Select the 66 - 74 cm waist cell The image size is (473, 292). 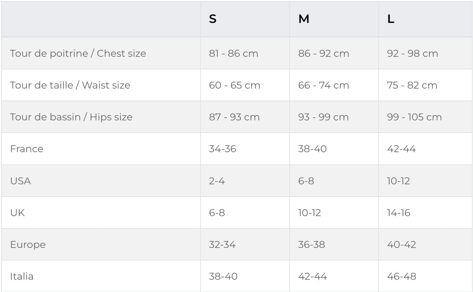click(x=323, y=85)
